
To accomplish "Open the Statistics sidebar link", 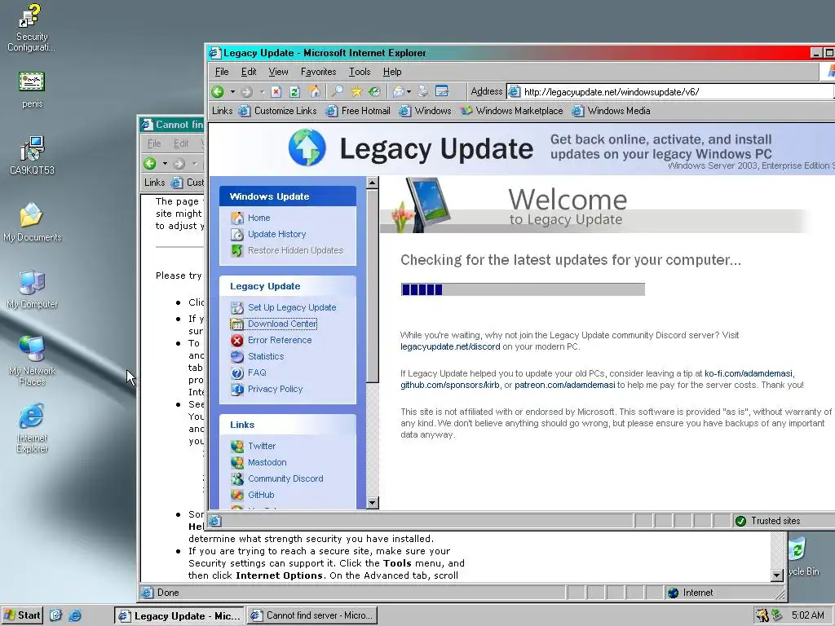I will pos(266,357).
